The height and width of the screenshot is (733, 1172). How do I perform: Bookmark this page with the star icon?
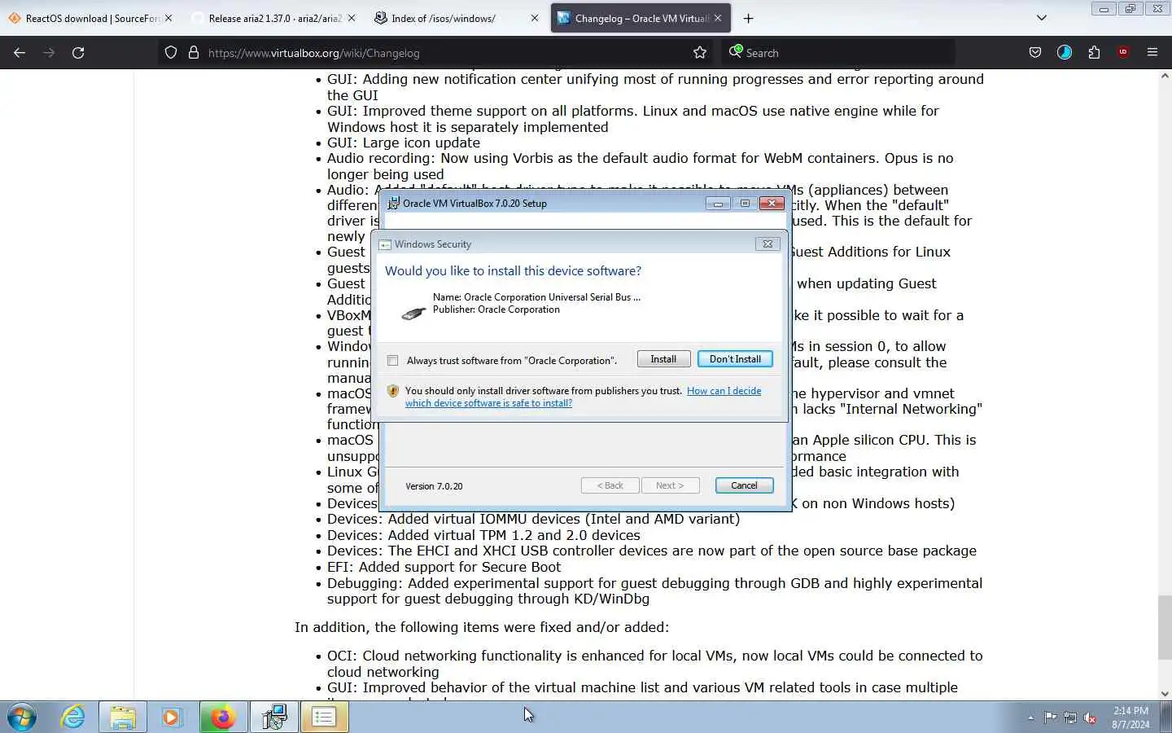point(700,53)
